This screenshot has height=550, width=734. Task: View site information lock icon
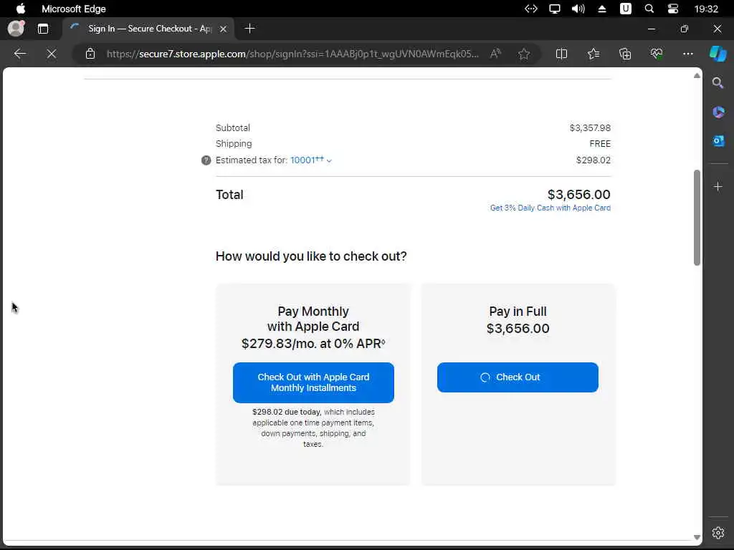tap(90, 54)
